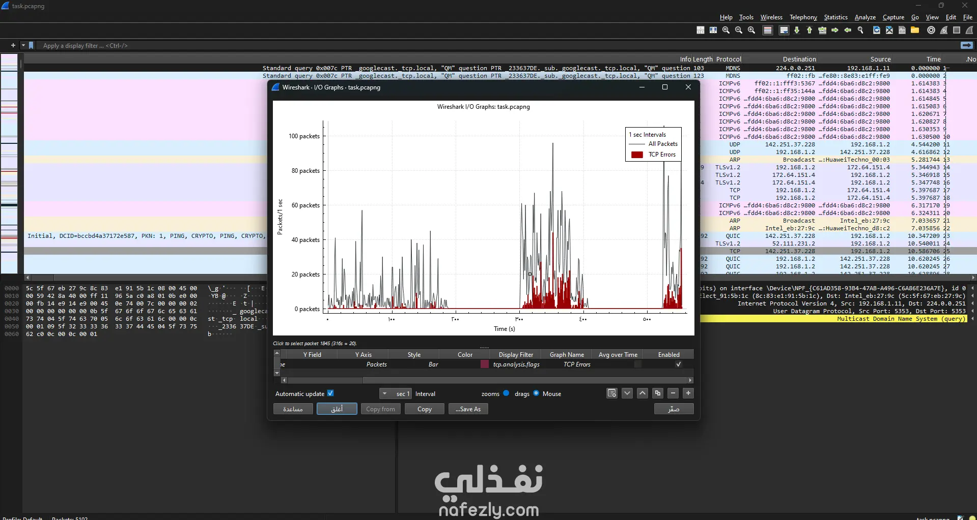The height and width of the screenshot is (520, 977).
Task: Click the tcp.analysis.flags display filter cell
Action: [x=516, y=364]
